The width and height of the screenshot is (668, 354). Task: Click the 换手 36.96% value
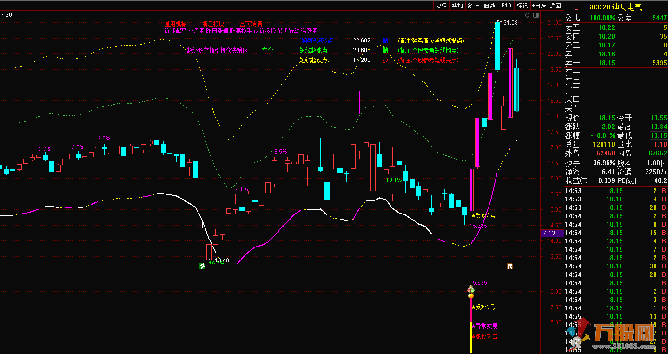pyautogui.click(x=603, y=163)
